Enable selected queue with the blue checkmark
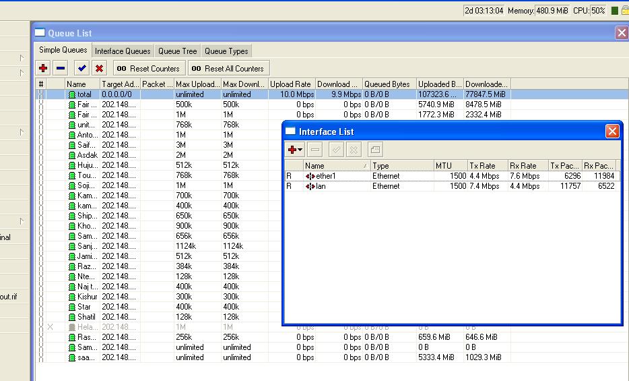 (x=81, y=68)
